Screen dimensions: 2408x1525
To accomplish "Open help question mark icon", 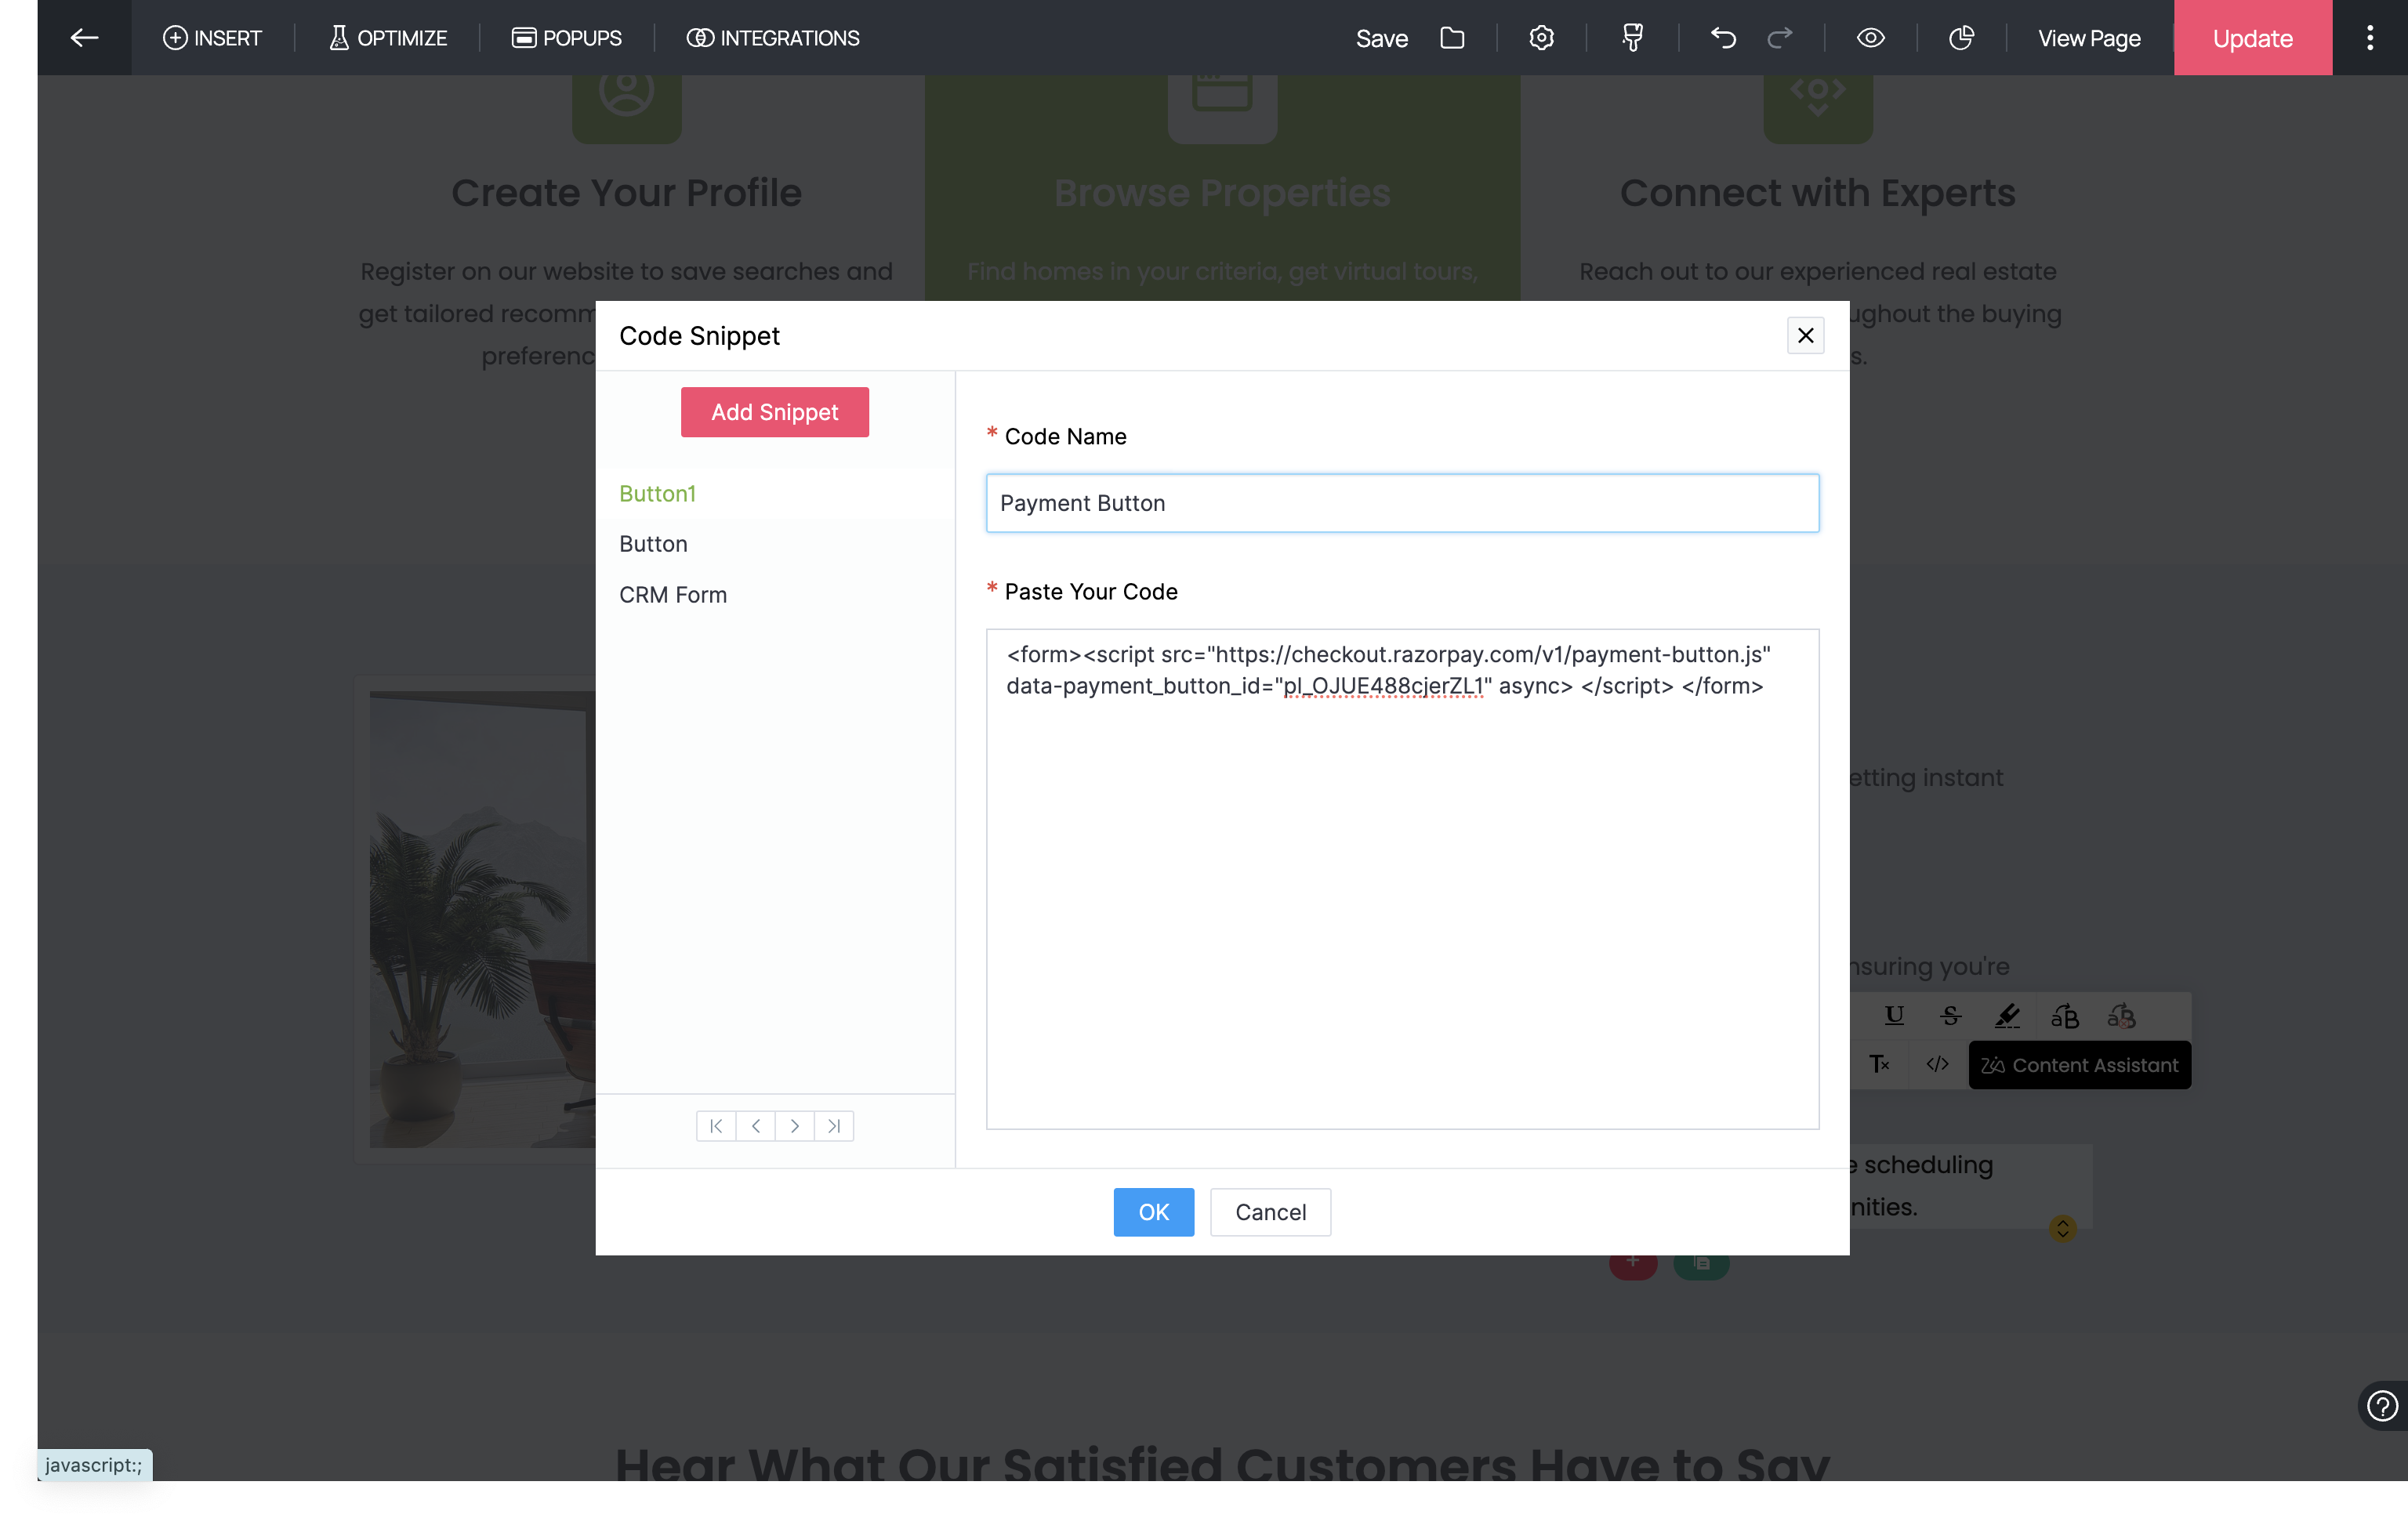I will [2382, 1406].
